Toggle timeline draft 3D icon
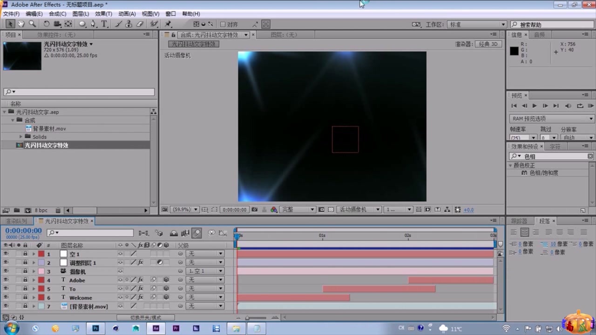The height and width of the screenshot is (335, 596). [x=160, y=233]
